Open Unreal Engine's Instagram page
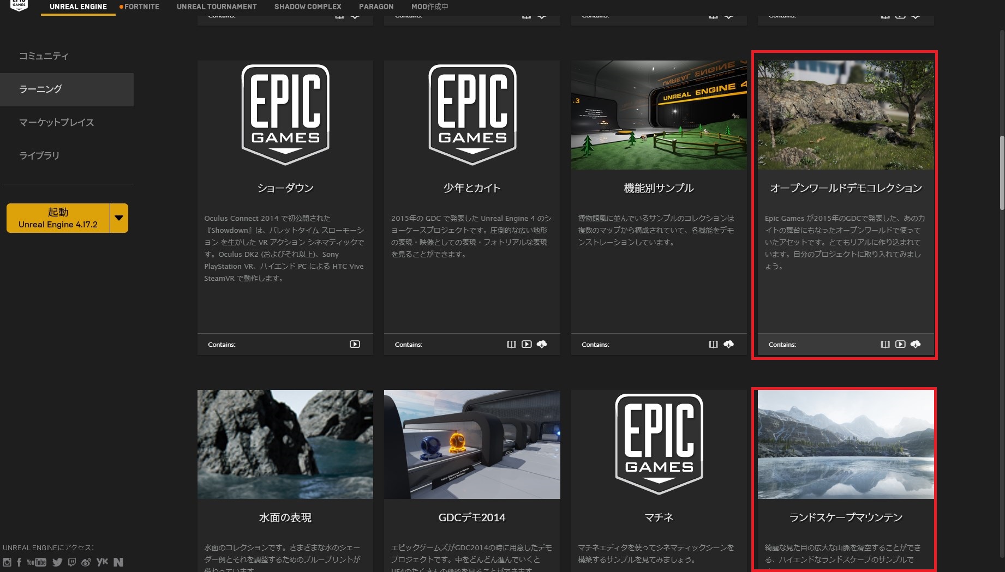The width and height of the screenshot is (1005, 572). (x=7, y=562)
